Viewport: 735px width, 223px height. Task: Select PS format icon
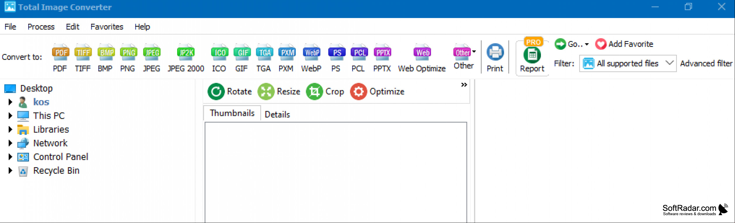click(337, 52)
